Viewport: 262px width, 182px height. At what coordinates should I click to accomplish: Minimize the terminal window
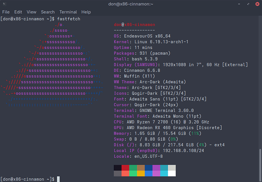(x=239, y=4)
